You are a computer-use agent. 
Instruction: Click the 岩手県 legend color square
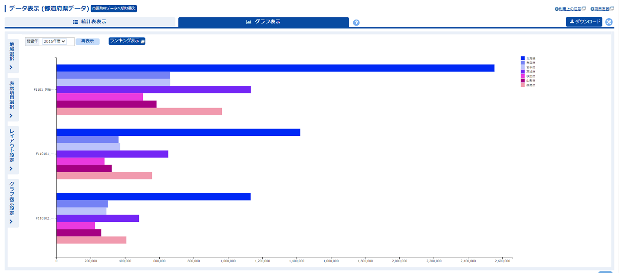click(x=523, y=67)
